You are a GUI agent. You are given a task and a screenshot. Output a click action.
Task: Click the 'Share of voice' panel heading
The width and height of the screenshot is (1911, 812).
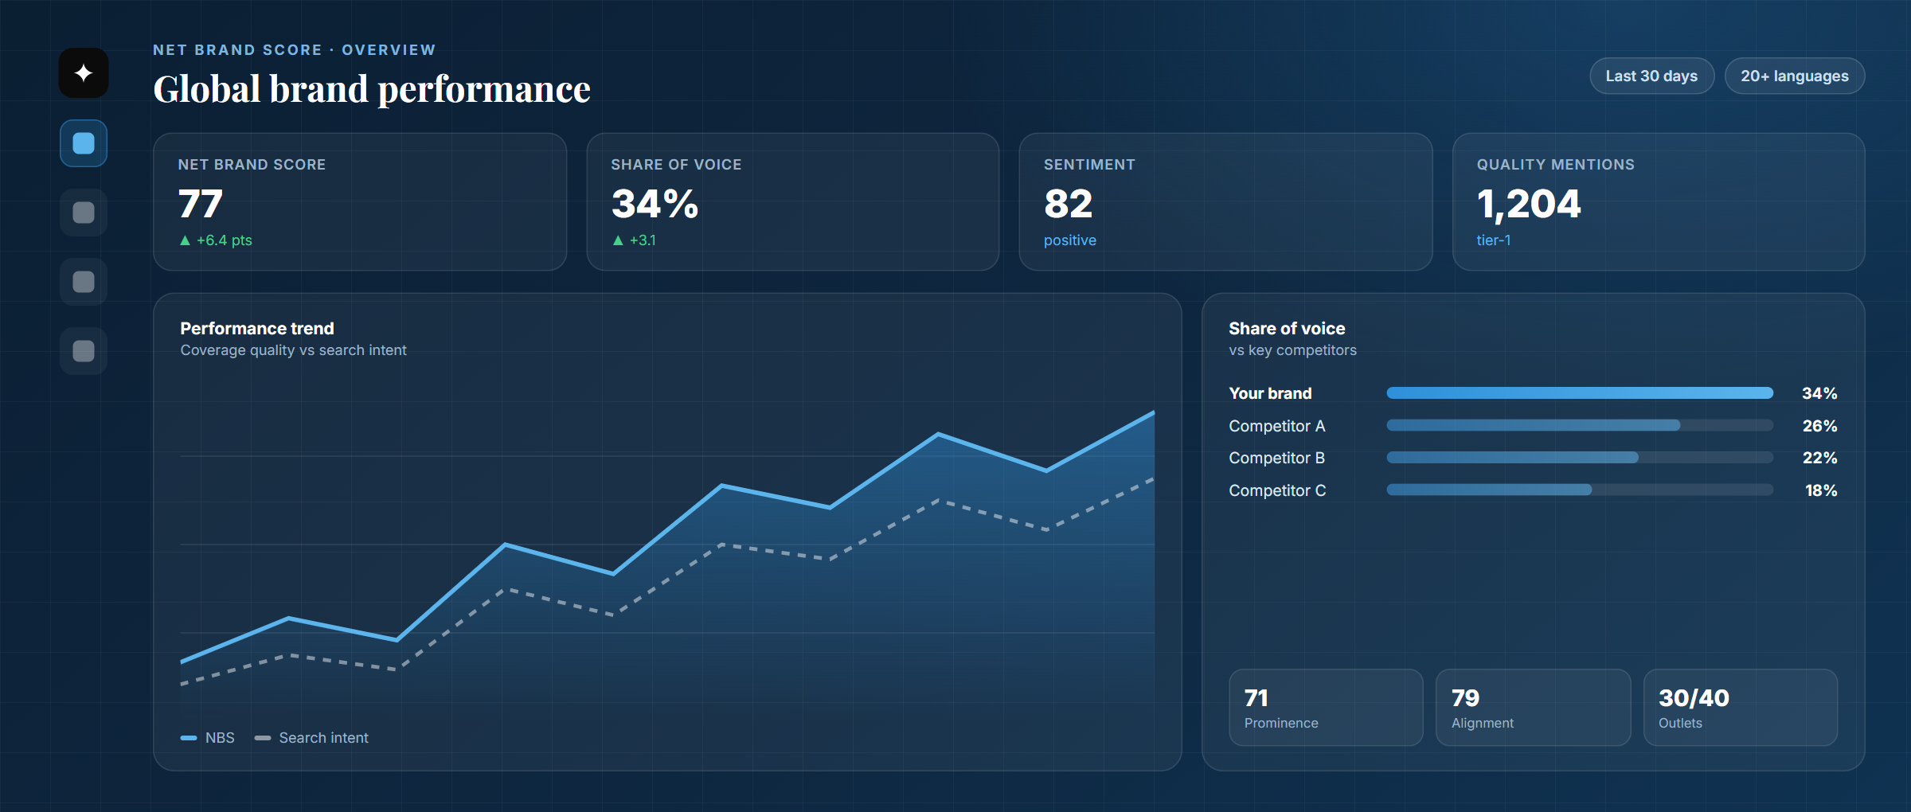point(1287,328)
